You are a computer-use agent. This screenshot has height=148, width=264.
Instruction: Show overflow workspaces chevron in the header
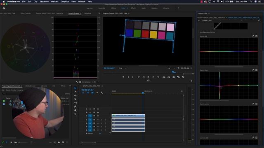(x=178, y=8)
